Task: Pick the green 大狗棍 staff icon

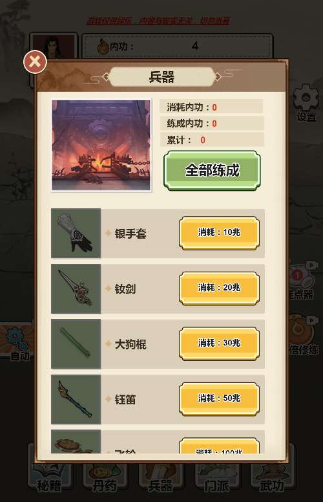Action: pyautogui.click(x=76, y=344)
